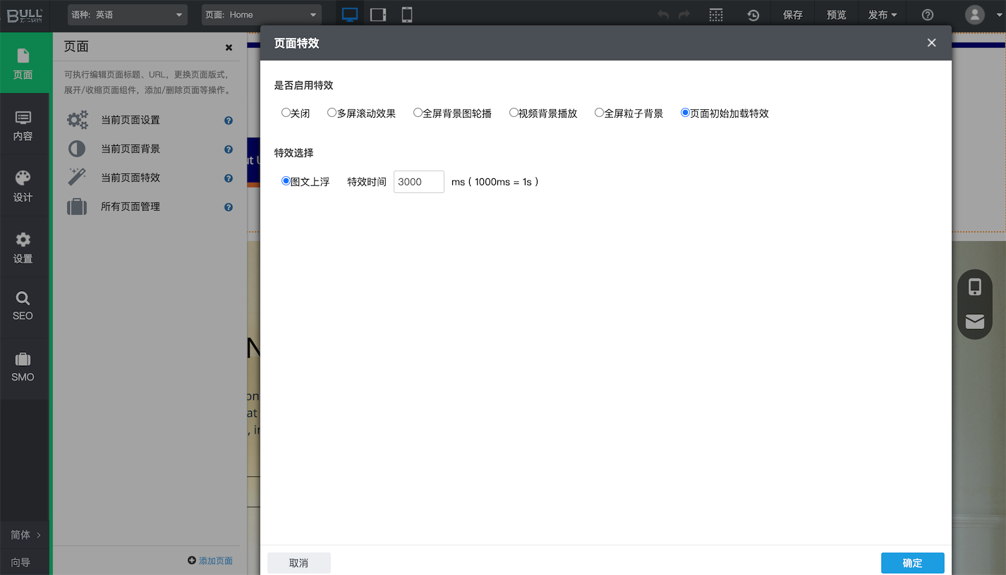Open the 语种 language dropdown
Image resolution: width=1006 pixels, height=575 pixels.
128,15
